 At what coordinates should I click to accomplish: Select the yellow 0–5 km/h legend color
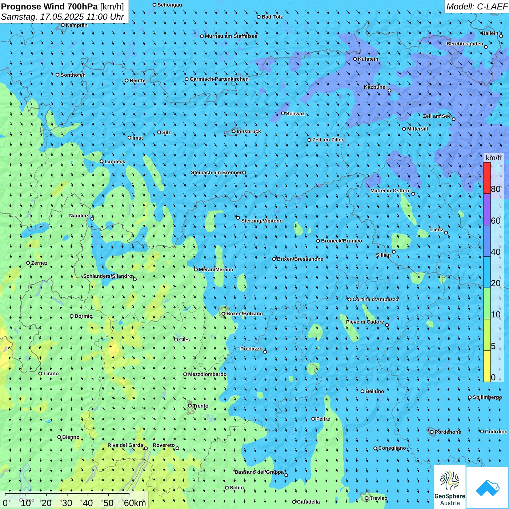tap(487, 366)
